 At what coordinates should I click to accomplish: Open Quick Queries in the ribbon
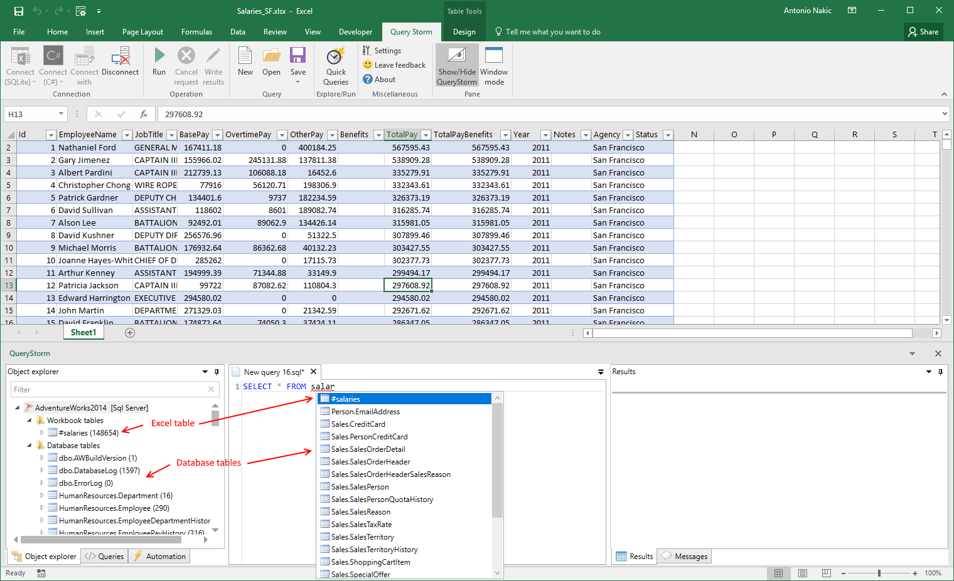336,57
